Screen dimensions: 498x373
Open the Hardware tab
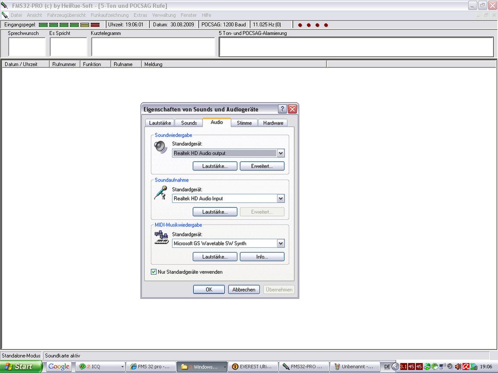273,123
